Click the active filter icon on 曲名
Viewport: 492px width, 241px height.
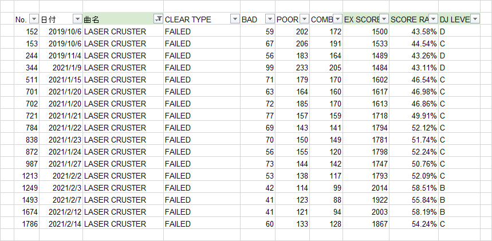point(158,19)
